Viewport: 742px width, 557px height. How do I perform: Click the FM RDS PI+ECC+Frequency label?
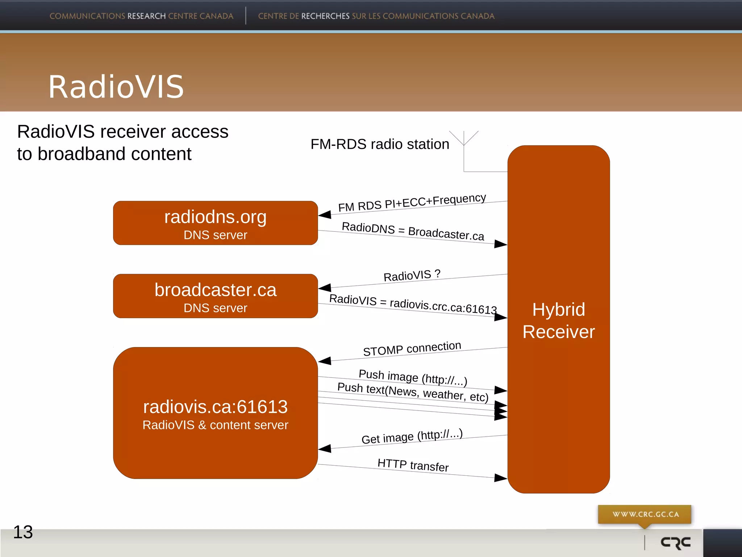[x=412, y=203]
